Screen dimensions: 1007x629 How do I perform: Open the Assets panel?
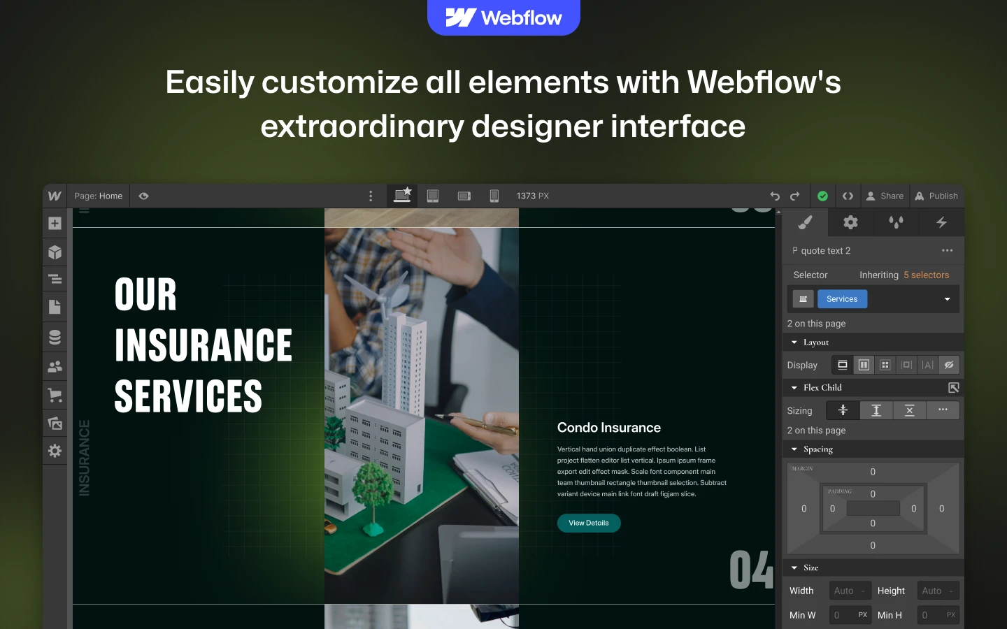point(55,423)
